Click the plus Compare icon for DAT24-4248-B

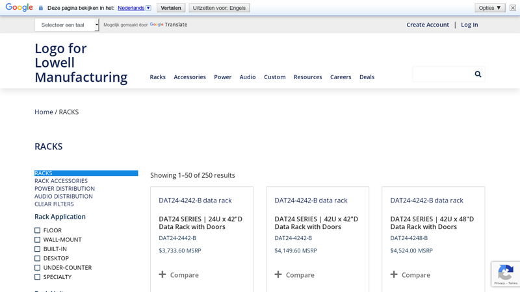point(394,274)
